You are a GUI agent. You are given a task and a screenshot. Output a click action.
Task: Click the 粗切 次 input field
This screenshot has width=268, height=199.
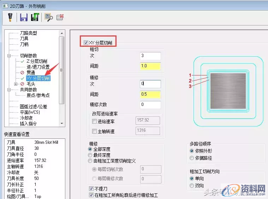tap(150, 56)
